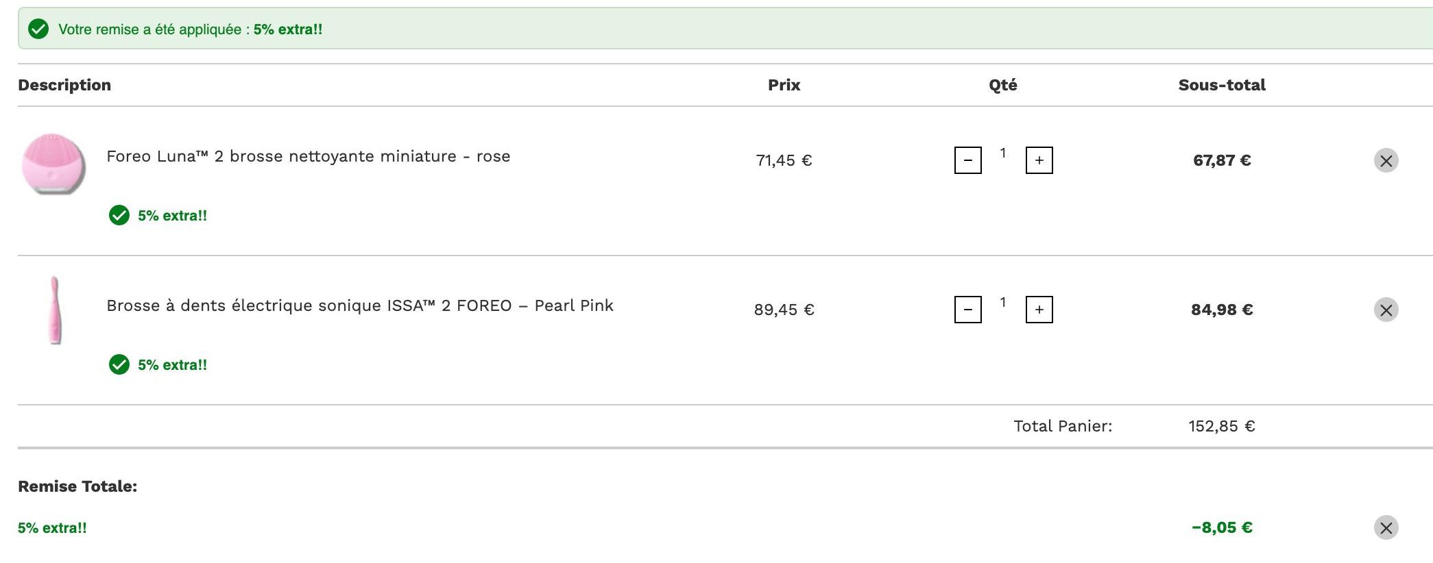The height and width of the screenshot is (563, 1433).
Task: Open Foreo Luna 2 brosse nettoyante product link
Action: (309, 156)
